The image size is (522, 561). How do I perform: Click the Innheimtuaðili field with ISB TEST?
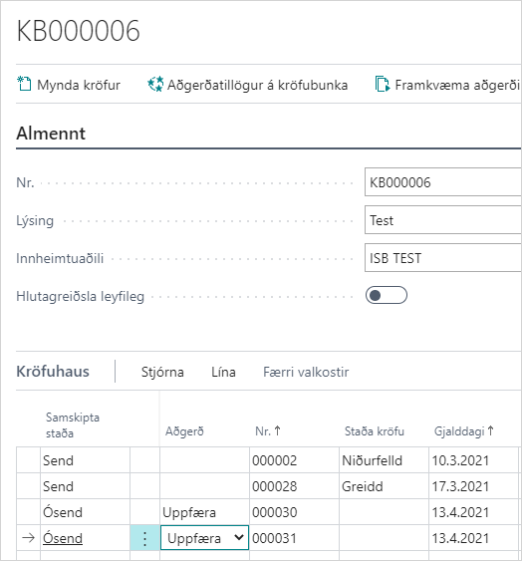(443, 258)
